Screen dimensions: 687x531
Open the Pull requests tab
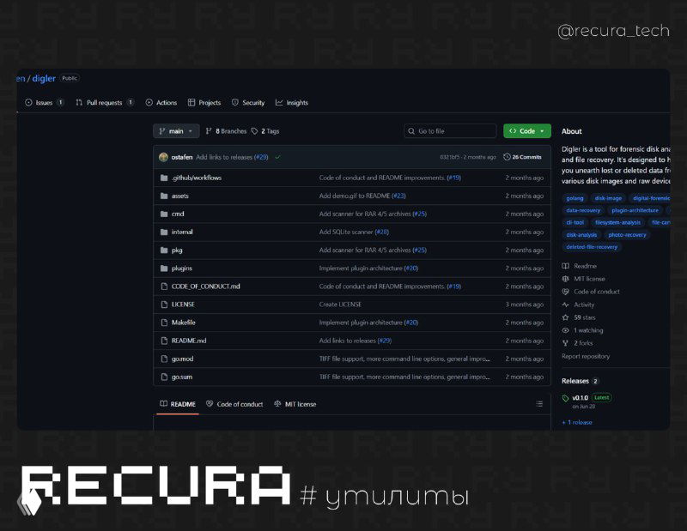[x=104, y=103]
